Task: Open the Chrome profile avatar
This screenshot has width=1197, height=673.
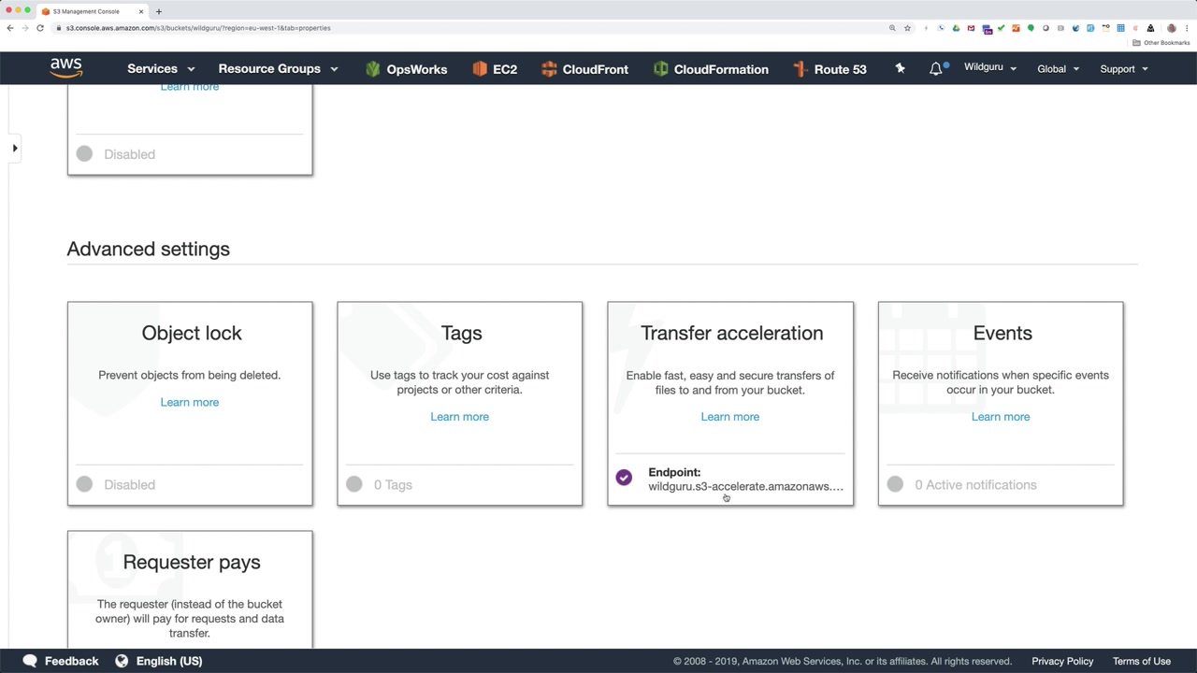Action: (1171, 28)
